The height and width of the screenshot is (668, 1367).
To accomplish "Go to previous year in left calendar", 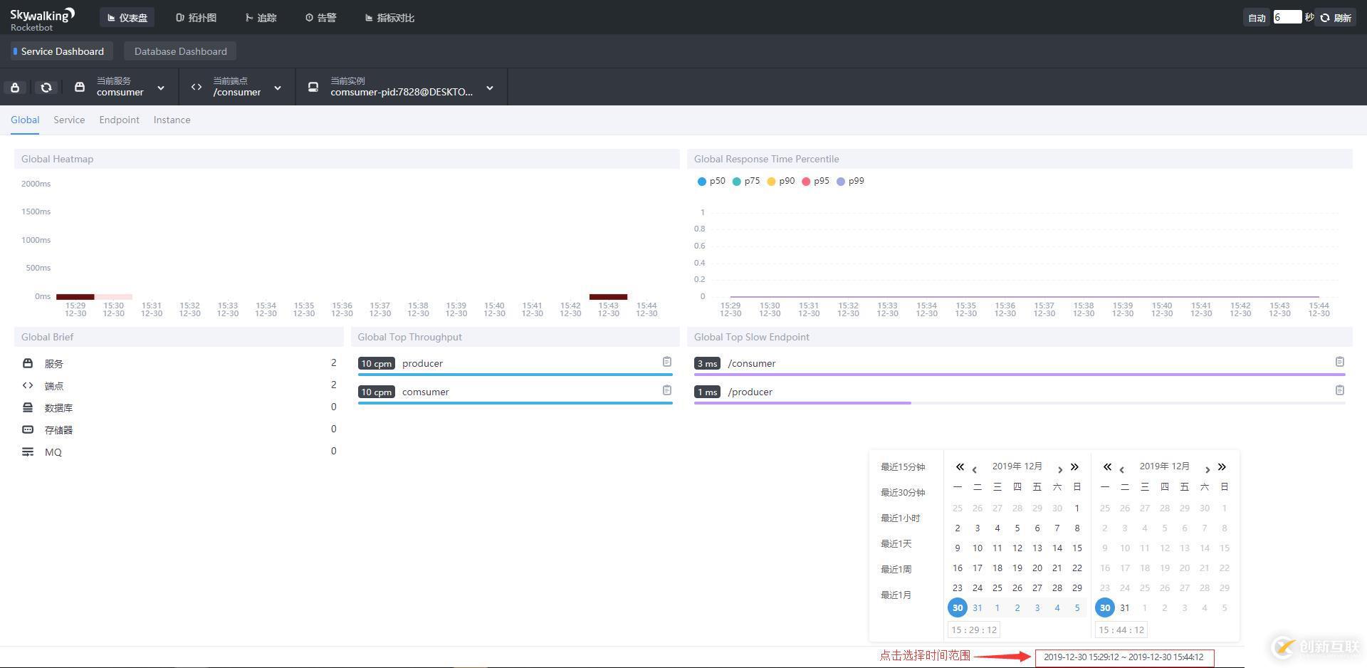I will [x=960, y=467].
